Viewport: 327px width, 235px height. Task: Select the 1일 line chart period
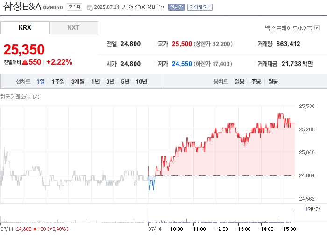pyautogui.click(x=41, y=81)
